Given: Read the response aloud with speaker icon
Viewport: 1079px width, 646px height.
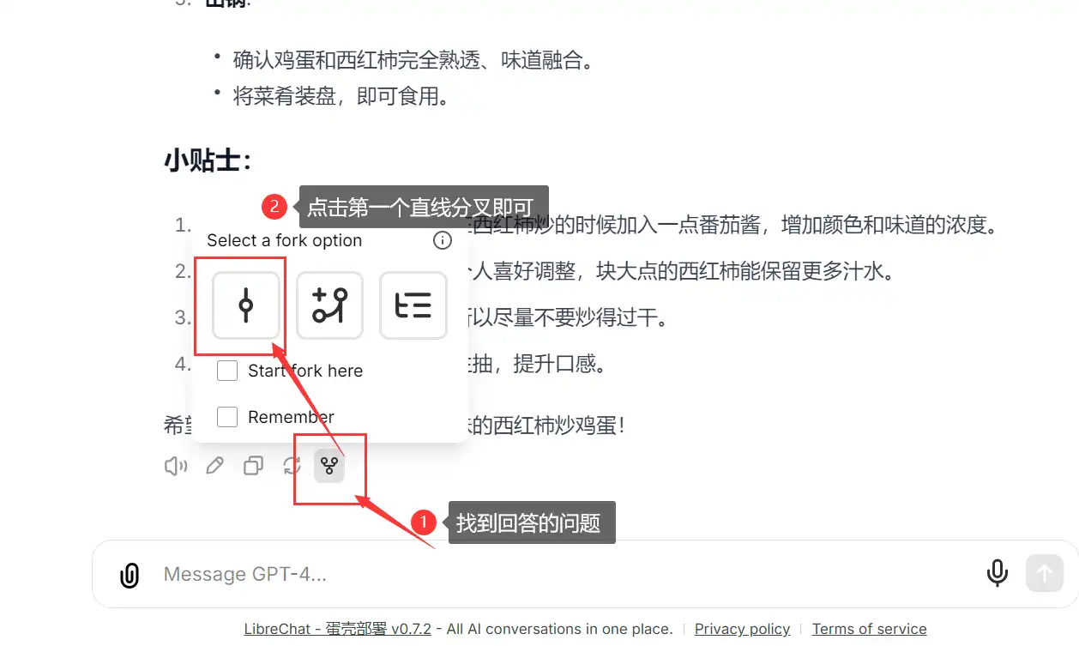Looking at the screenshot, I should pos(176,466).
